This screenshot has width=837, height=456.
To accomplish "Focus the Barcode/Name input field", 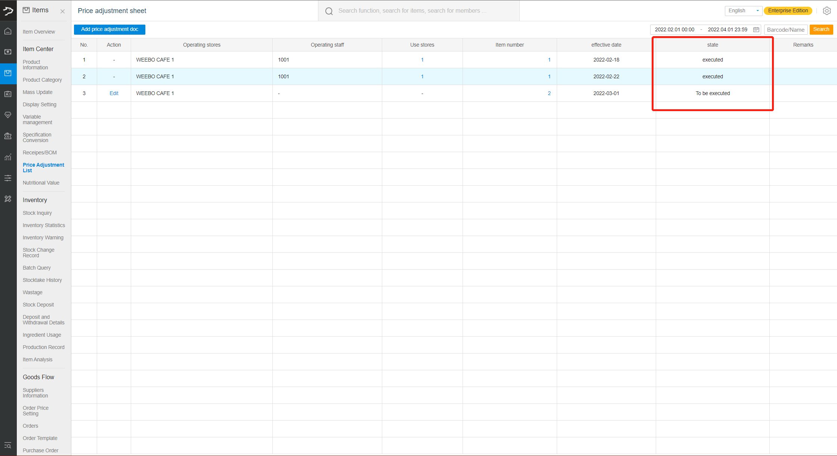I will click(x=786, y=29).
